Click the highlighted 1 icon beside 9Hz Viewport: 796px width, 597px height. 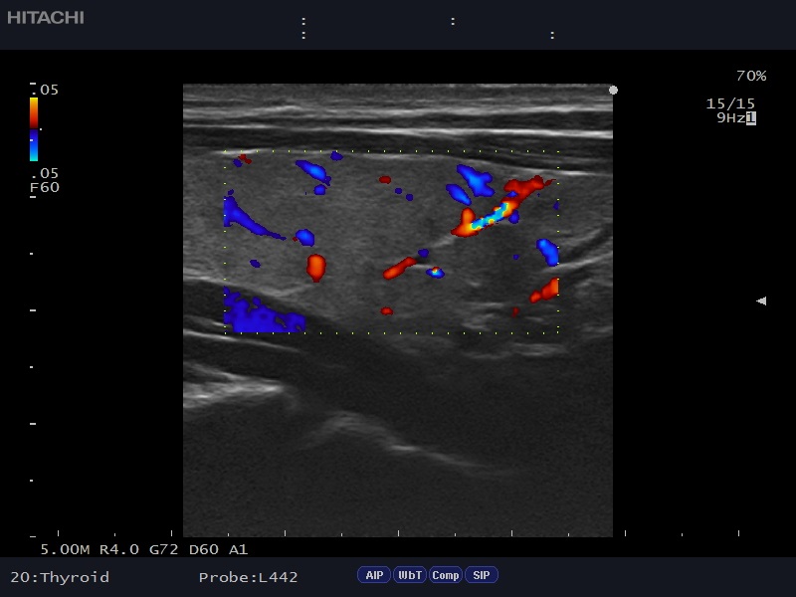point(751,117)
